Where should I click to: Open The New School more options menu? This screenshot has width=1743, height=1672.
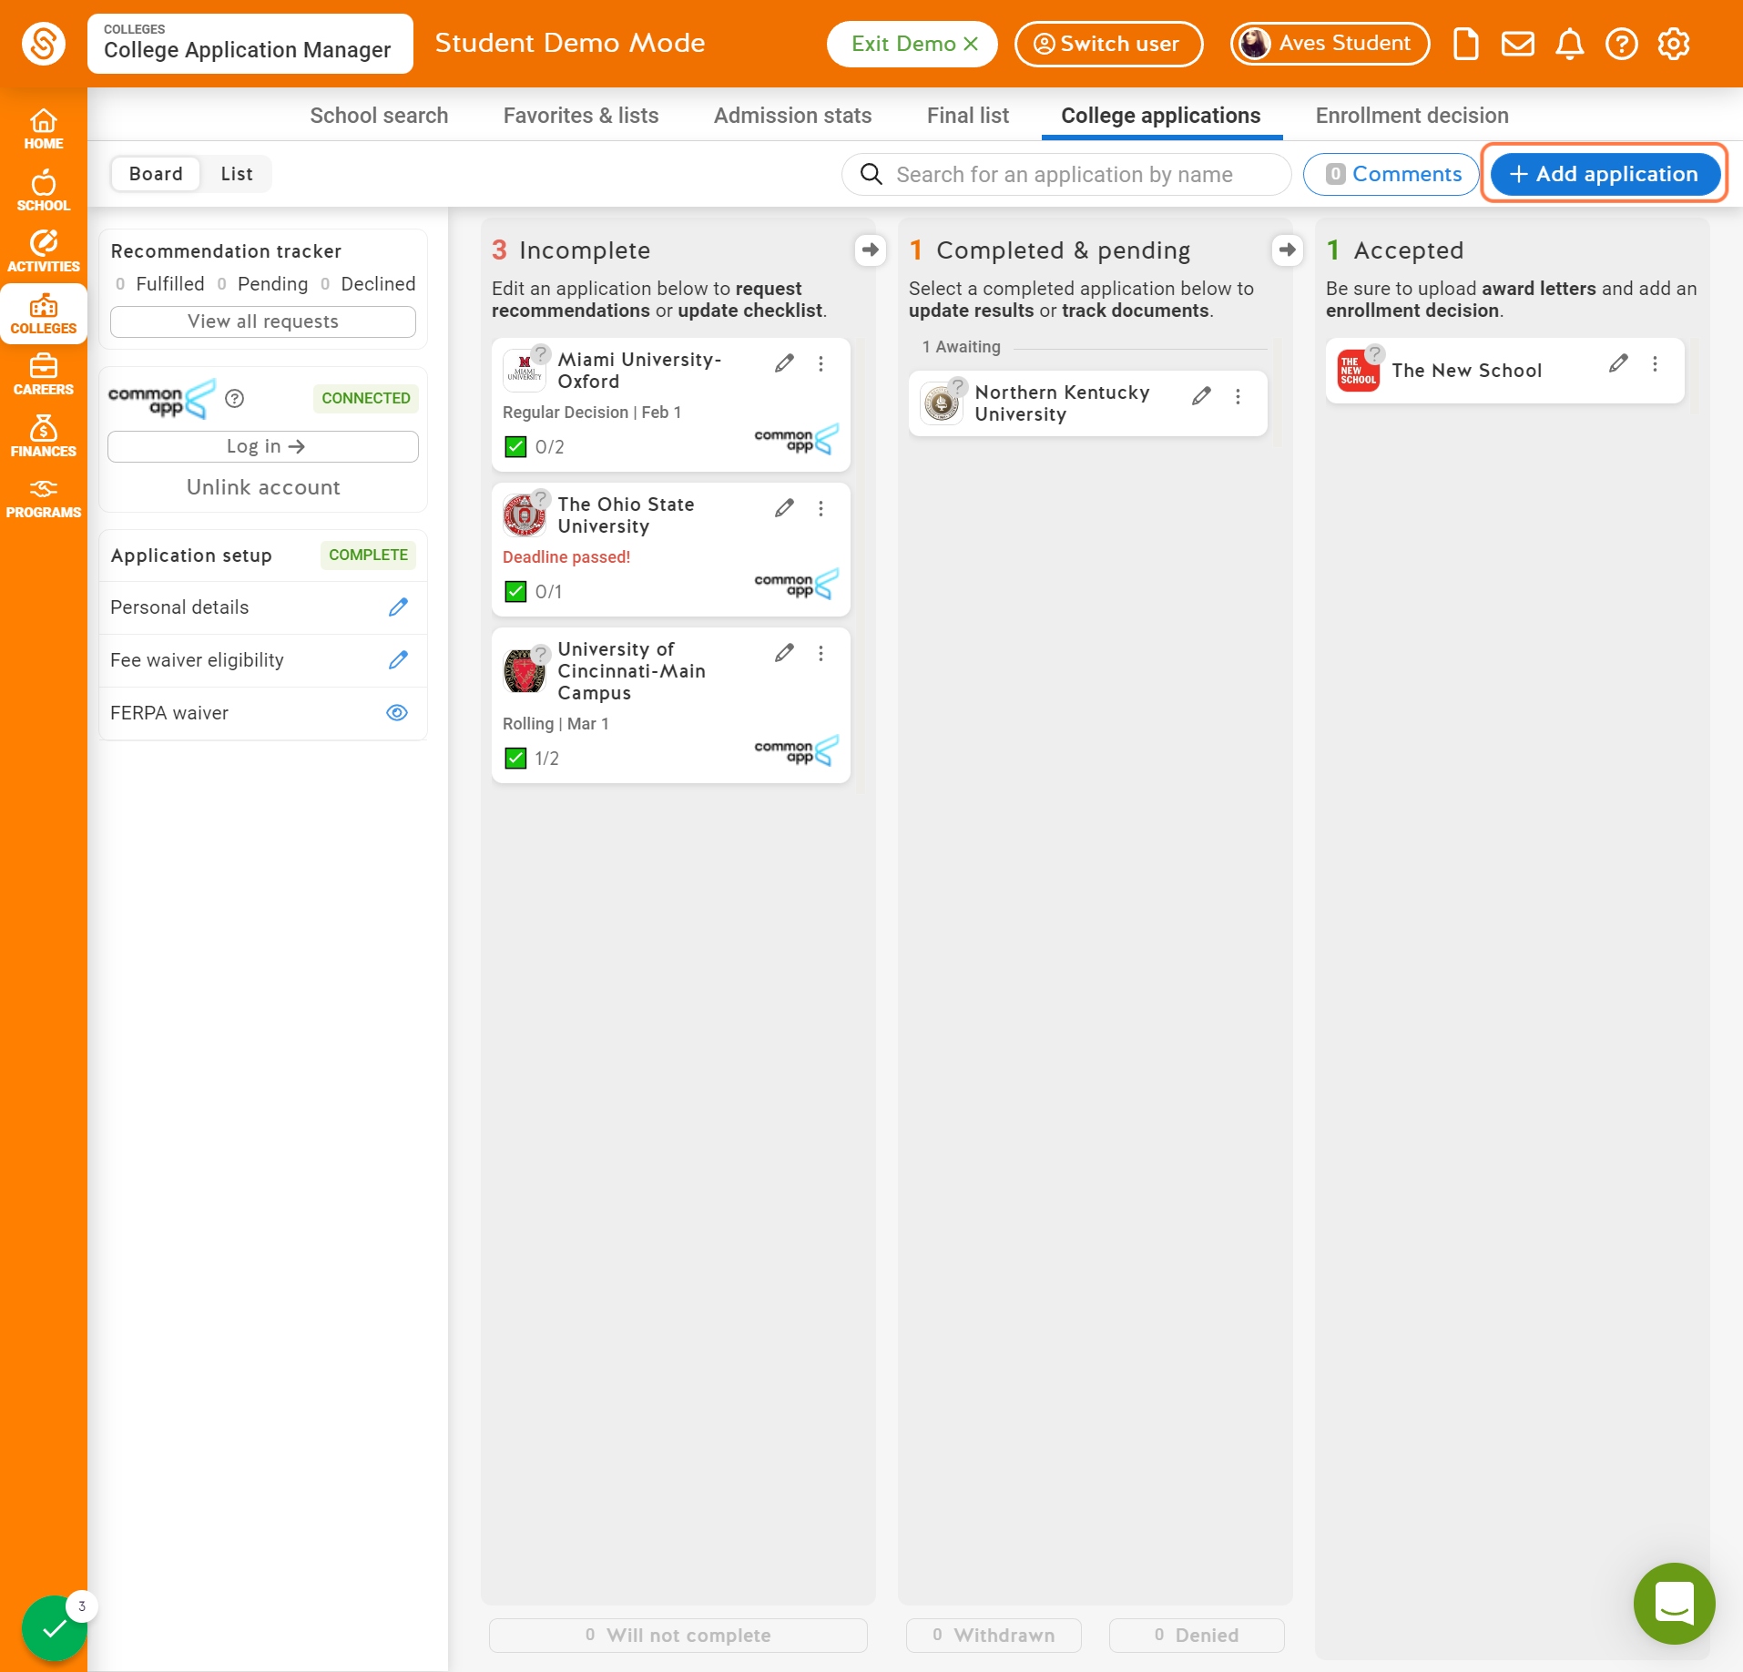(1656, 363)
